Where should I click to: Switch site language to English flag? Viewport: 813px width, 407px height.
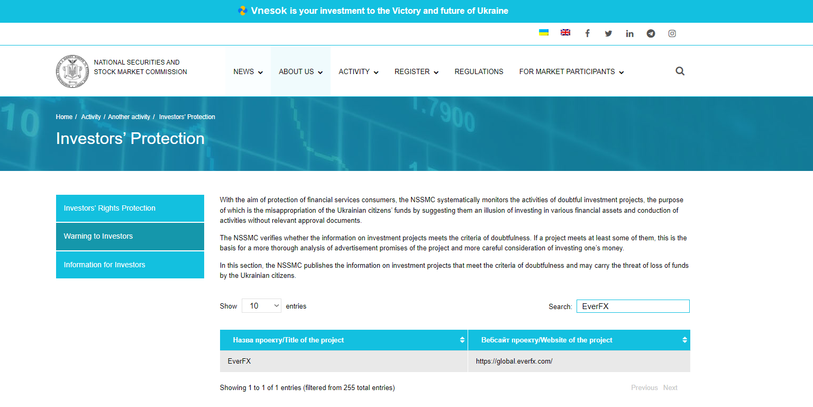565,32
